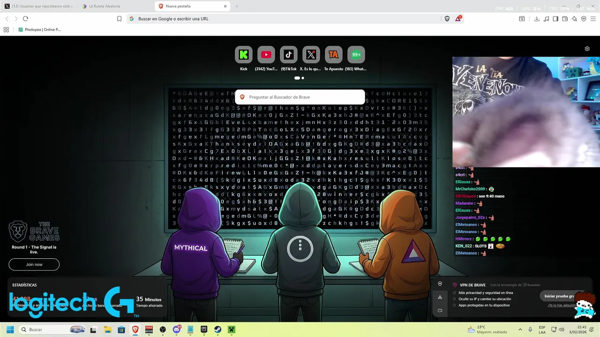
Task: Click the tab search icon in toolbar
Action: point(522,19)
